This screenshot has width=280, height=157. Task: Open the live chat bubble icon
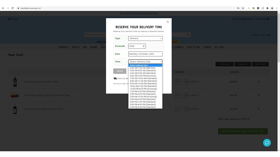click(267, 143)
